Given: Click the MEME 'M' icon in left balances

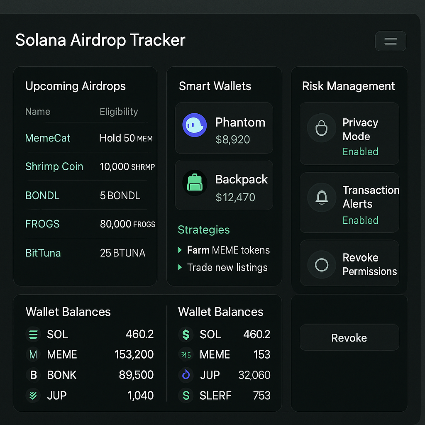Looking at the screenshot, I should tap(33, 354).
